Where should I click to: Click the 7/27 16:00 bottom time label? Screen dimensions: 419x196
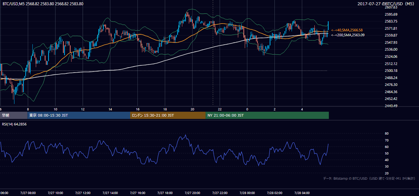click(x=137, y=193)
